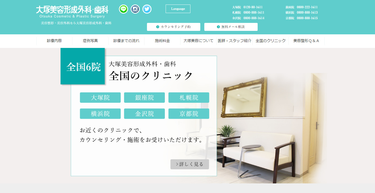Select the 京都院 clinic button
Image resolution: width=375 pixels, height=193 pixels.
point(189,113)
